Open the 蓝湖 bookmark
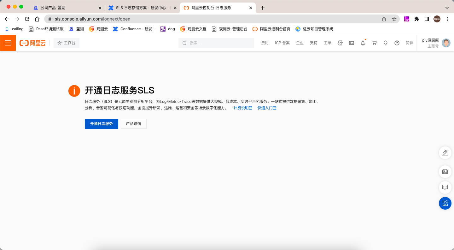Screen dimensions: 454x250 [77, 29]
